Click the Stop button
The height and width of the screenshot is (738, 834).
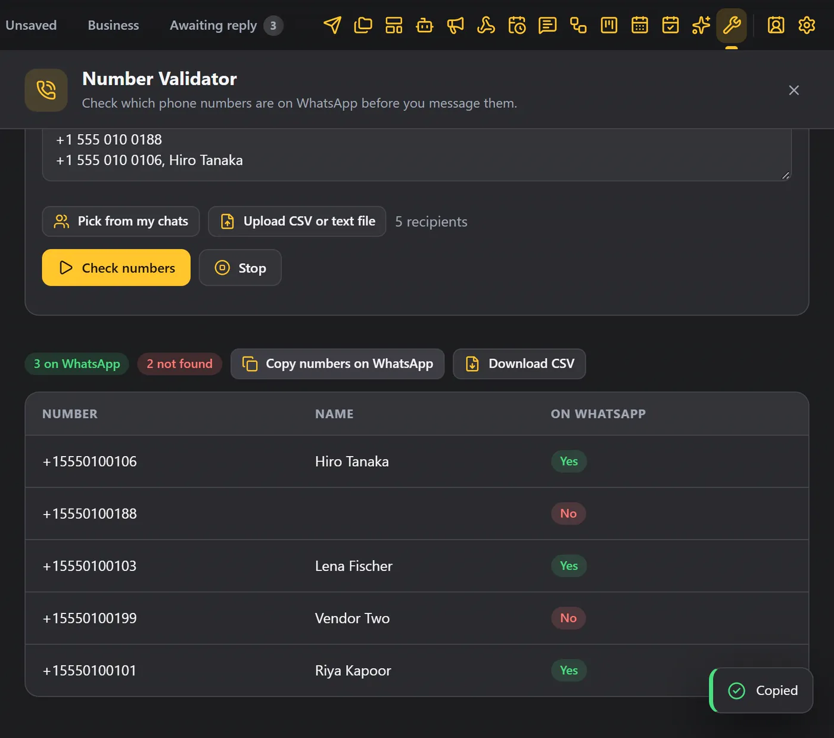tap(240, 268)
